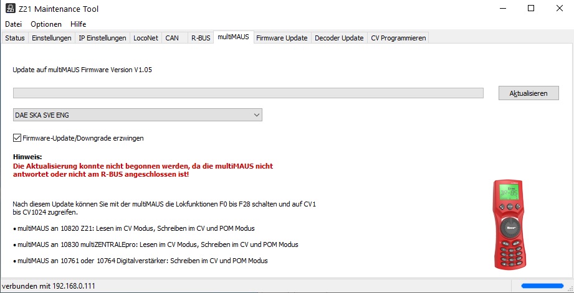Screen dimensions: 574x293
Task: Maximize the Z21 Maintenance Tool window
Action: [531, 8]
